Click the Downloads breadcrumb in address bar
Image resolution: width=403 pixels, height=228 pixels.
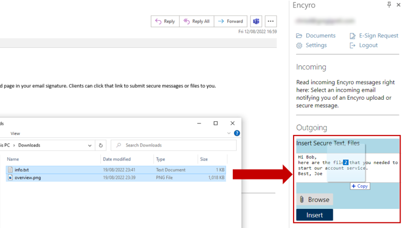(29, 145)
